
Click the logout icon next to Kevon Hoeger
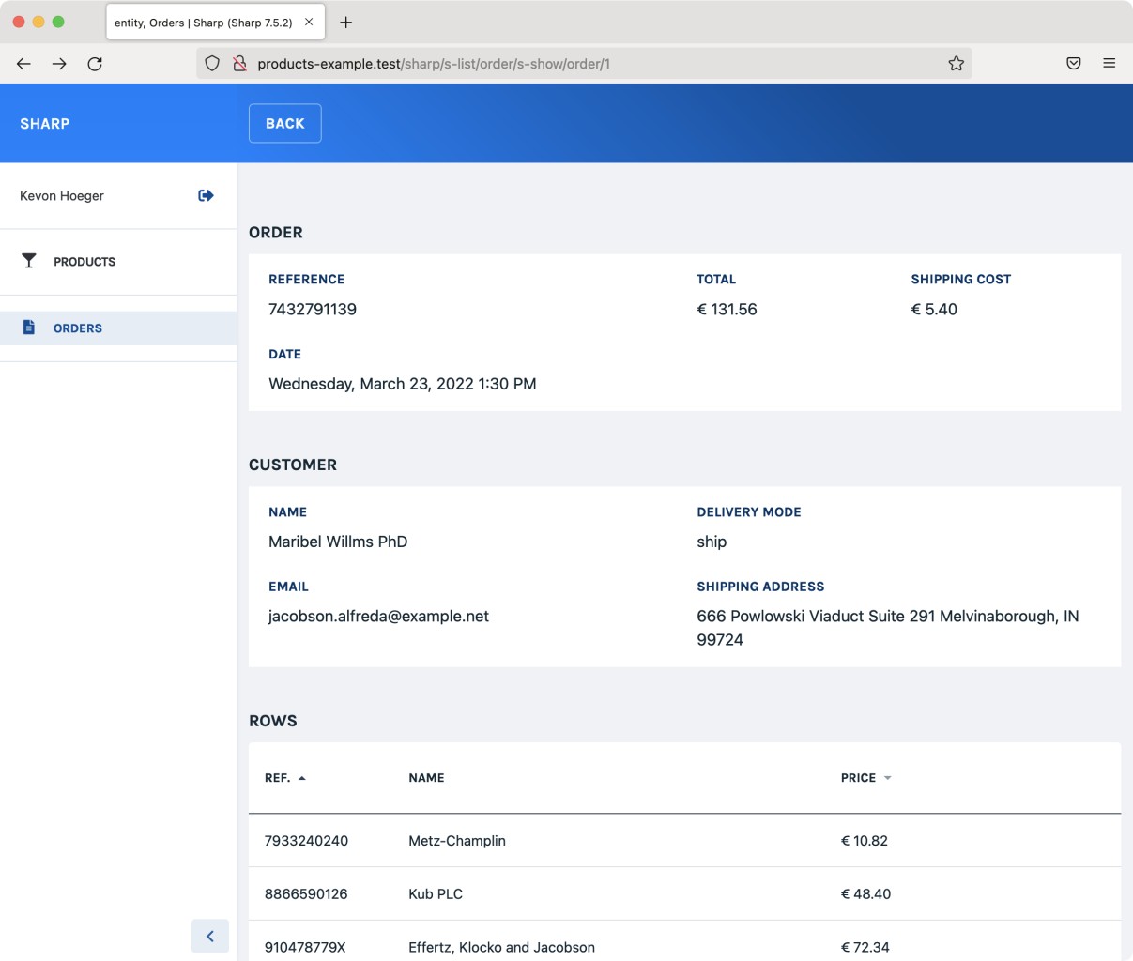click(206, 195)
